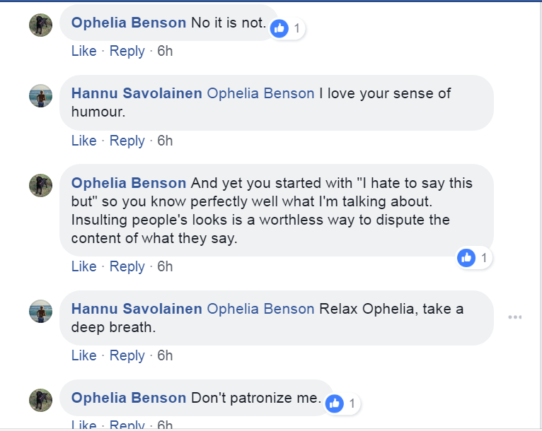Like the "I love your sense of humour" comment
Screen dimensions: 542x431
click(83, 141)
